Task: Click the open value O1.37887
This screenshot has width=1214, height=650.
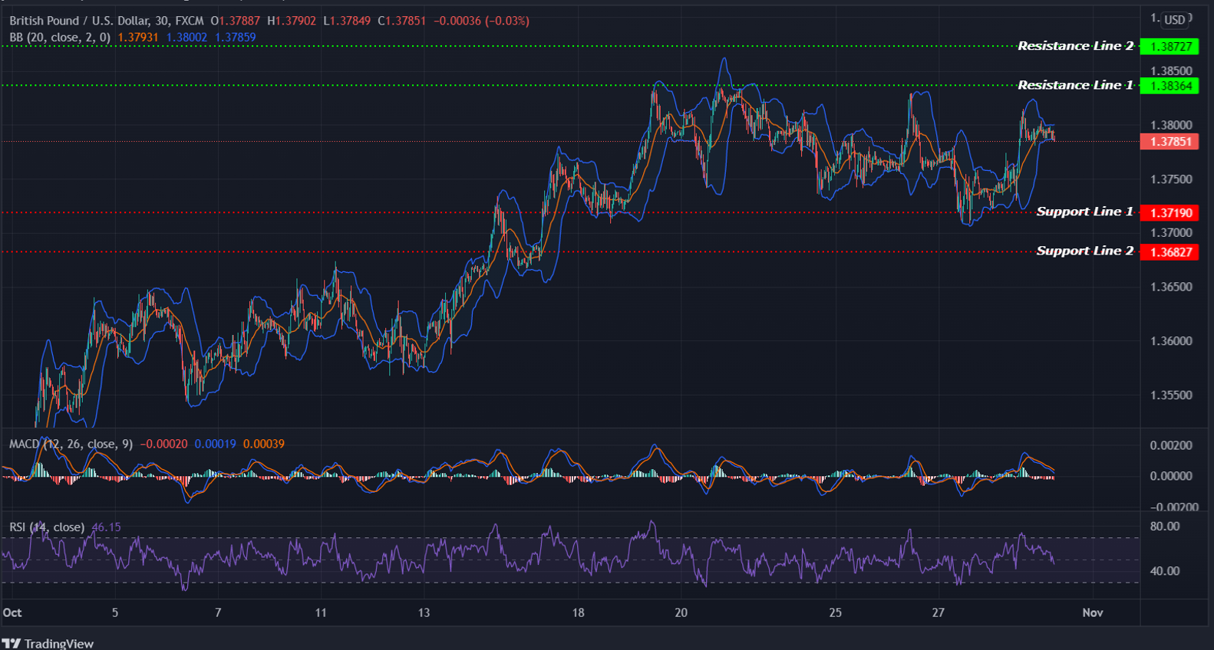Action: pyautogui.click(x=236, y=21)
